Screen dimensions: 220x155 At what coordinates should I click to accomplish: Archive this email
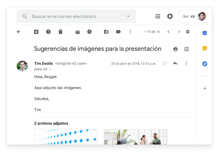tap(36, 32)
